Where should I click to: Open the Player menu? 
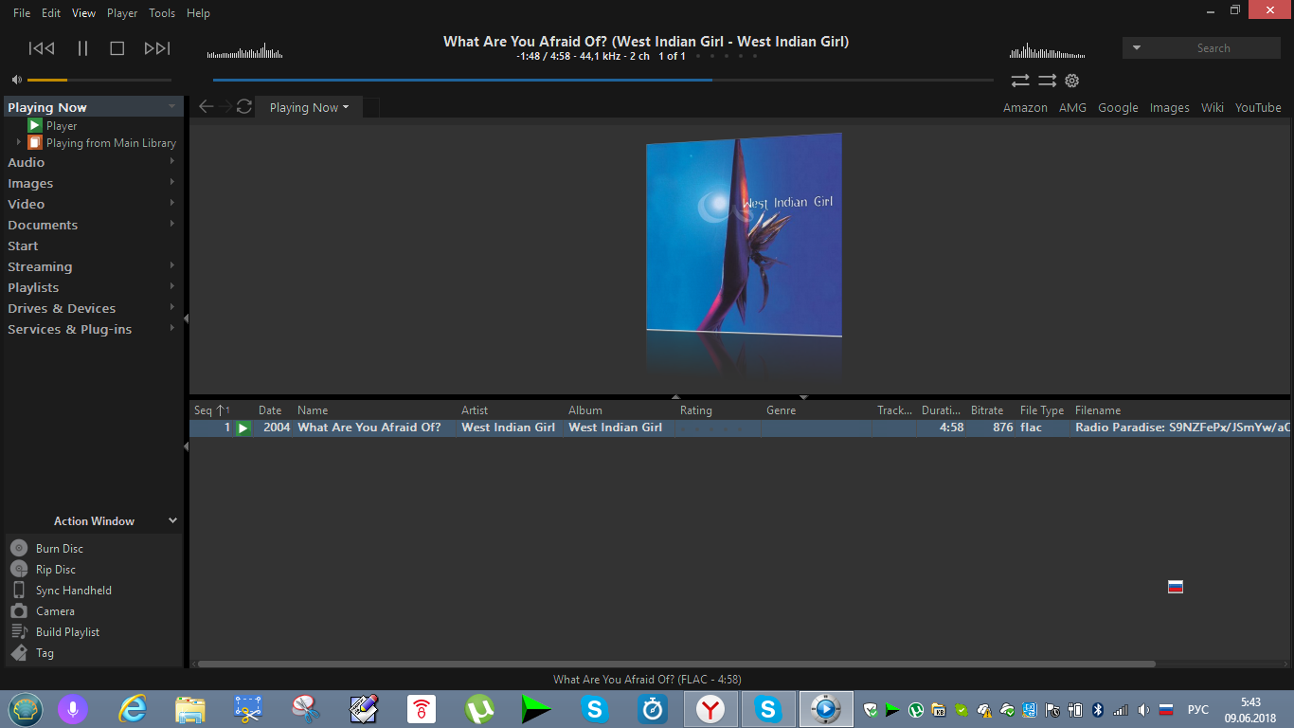click(x=122, y=13)
